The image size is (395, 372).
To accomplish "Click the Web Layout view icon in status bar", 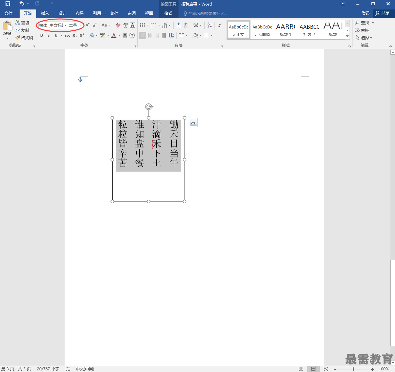I will [x=326, y=369].
